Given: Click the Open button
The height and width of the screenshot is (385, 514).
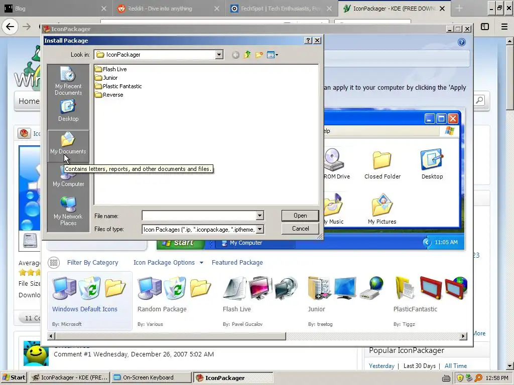Looking at the screenshot, I should tap(300, 216).
